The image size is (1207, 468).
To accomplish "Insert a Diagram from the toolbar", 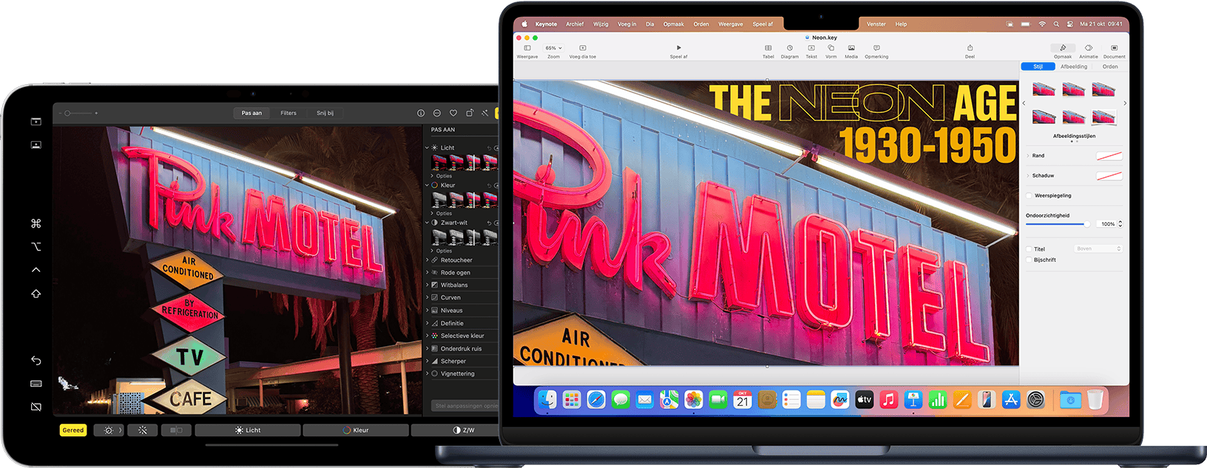I will tap(789, 49).
